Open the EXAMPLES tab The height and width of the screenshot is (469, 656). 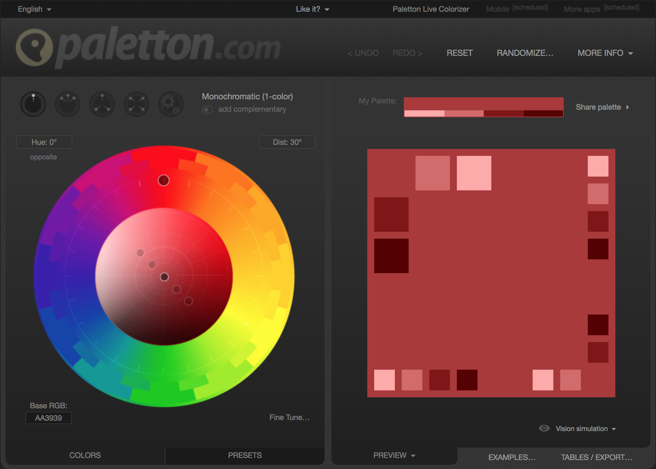512,457
